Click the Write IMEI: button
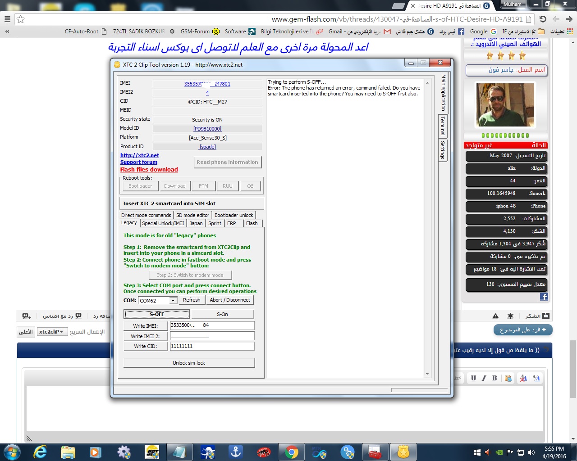 click(146, 326)
